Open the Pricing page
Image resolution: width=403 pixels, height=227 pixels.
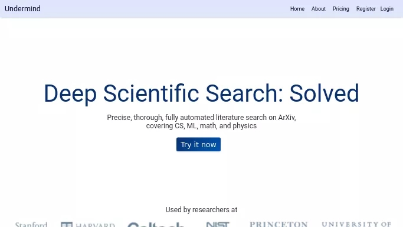click(x=341, y=9)
